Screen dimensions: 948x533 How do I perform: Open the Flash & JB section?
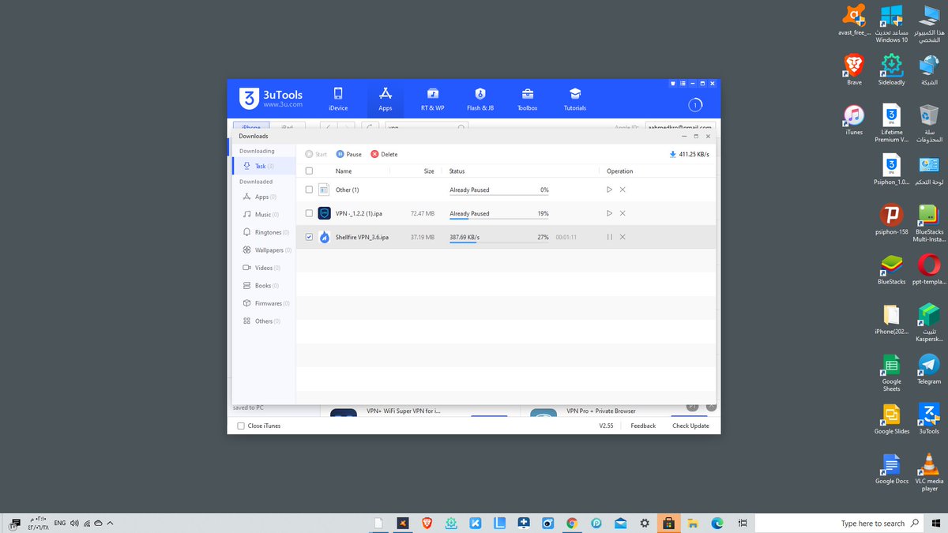pos(480,99)
